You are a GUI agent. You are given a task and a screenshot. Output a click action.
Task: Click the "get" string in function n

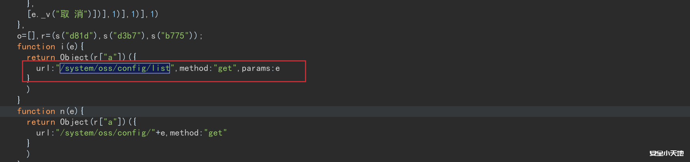coord(215,133)
